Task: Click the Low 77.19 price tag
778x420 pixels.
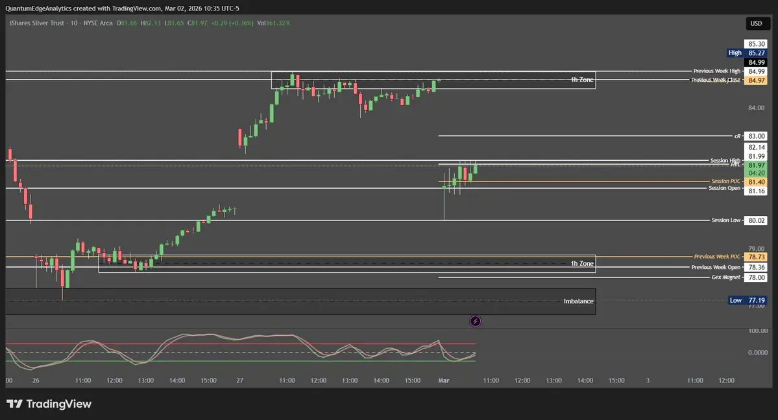Action: coord(748,301)
